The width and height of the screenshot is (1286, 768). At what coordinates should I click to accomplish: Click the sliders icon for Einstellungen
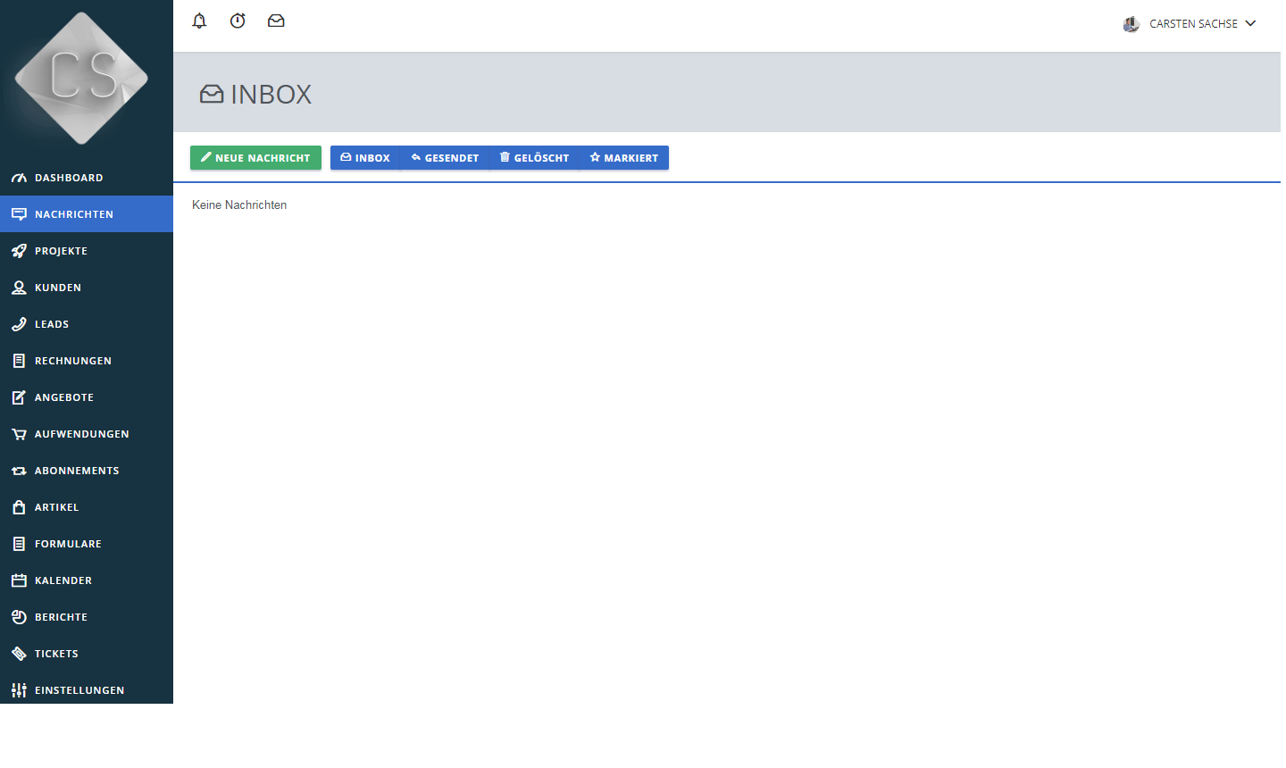19,690
